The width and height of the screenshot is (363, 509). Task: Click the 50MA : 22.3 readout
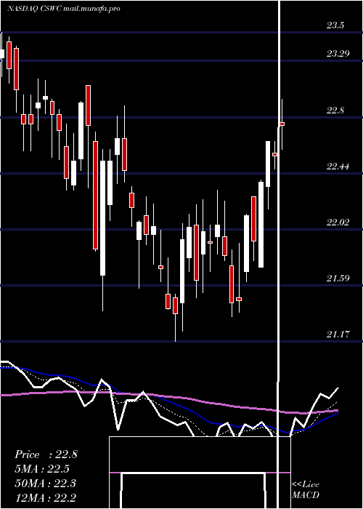point(45,483)
